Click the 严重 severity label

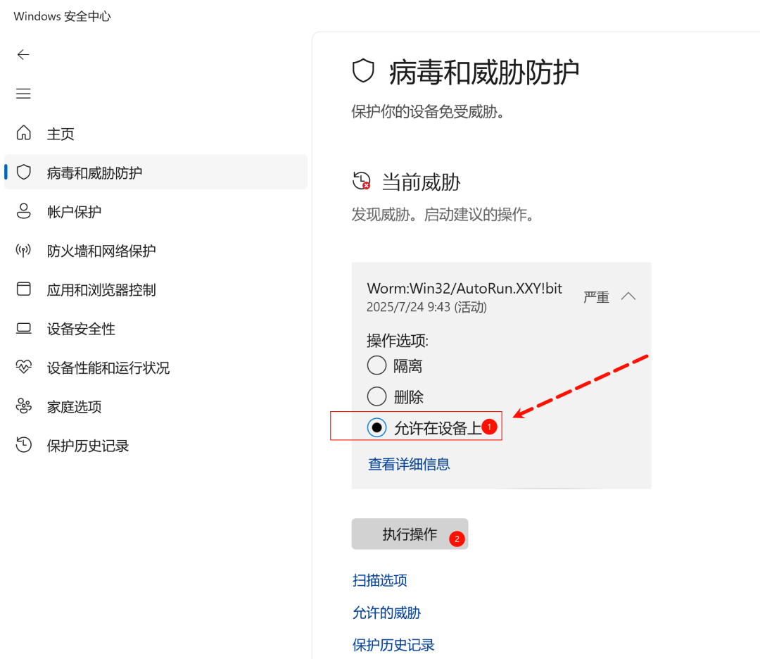point(596,297)
